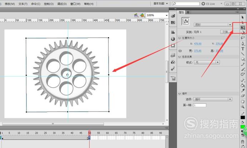Select the 3D Rotation tool
Image resolution: width=247 pixels, height=148 pixels.
tap(243, 33)
